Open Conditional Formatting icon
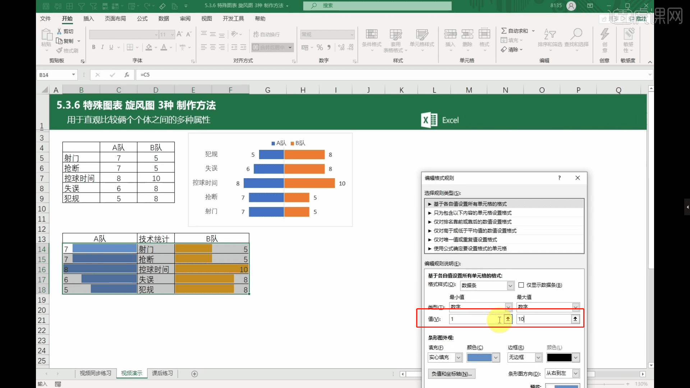The height and width of the screenshot is (388, 690). [x=372, y=34]
